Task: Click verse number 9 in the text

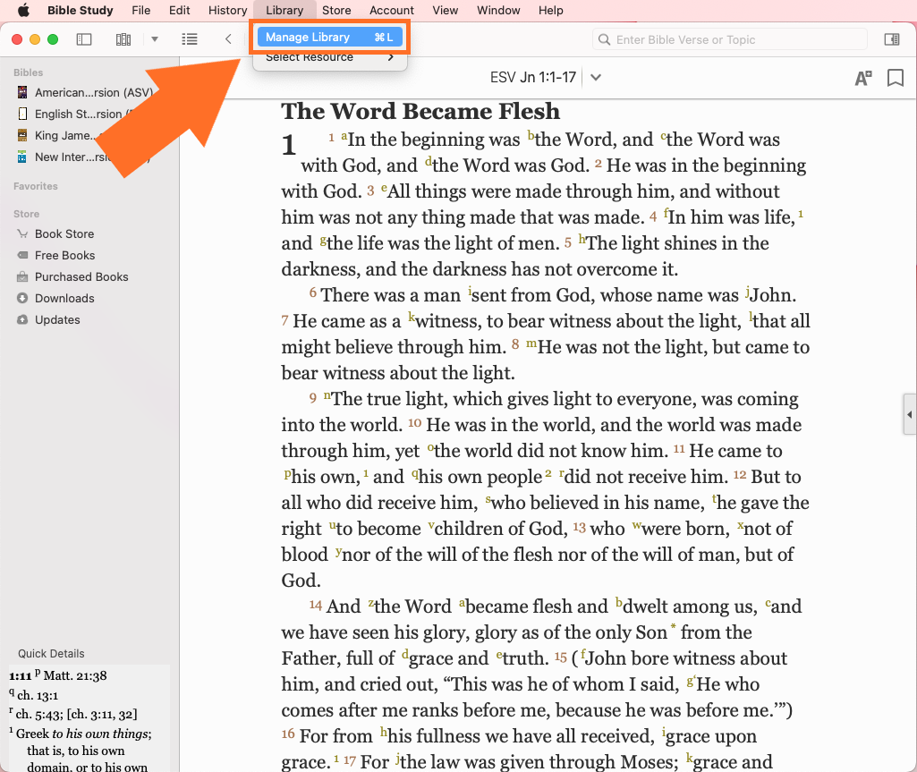Action: (313, 398)
